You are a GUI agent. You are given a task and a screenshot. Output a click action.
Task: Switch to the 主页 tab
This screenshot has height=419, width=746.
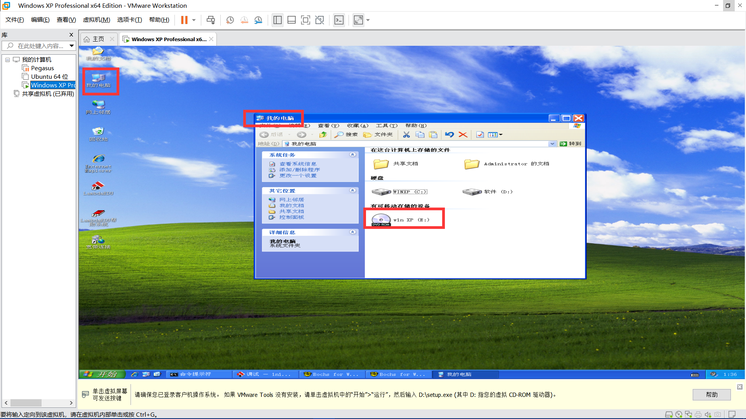(98, 39)
